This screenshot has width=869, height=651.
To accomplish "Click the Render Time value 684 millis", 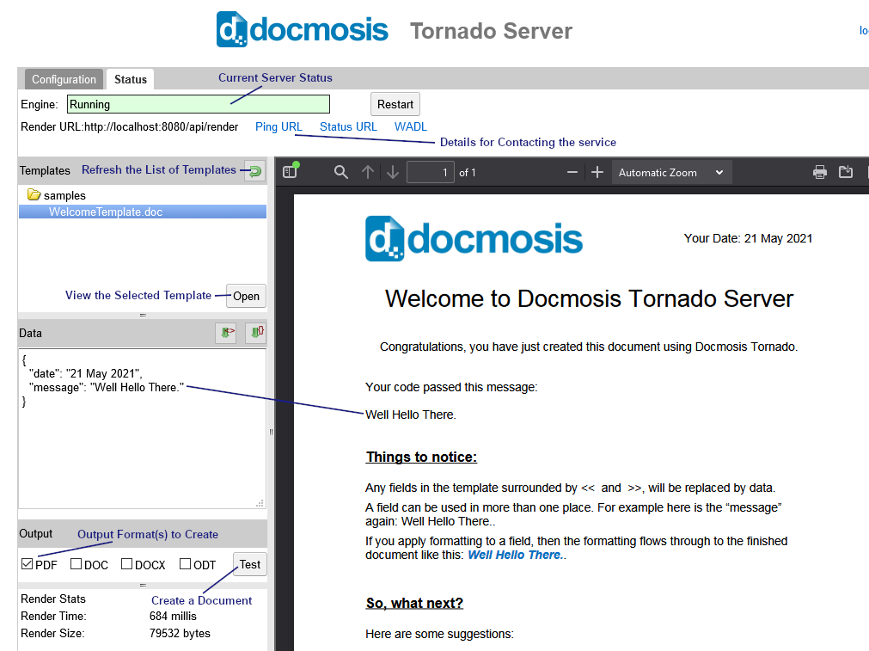I will [x=173, y=616].
